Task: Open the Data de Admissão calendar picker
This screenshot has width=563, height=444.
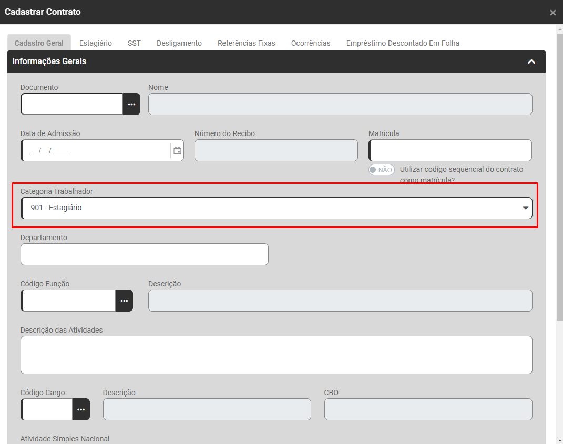Action: tap(177, 150)
